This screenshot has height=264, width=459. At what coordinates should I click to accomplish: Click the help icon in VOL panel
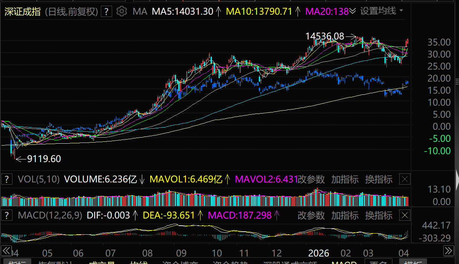tap(6, 179)
